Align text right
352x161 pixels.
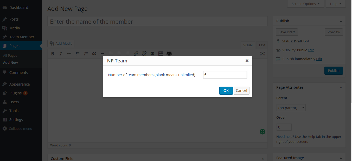[x=127, y=54]
